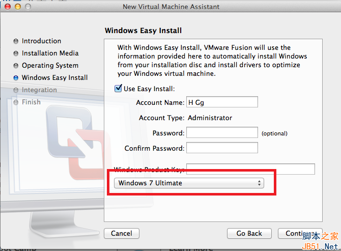Image resolution: width=341 pixels, height=251 pixels.
Task: Cancel the New Virtual Machine Assistant
Action: coord(122,233)
